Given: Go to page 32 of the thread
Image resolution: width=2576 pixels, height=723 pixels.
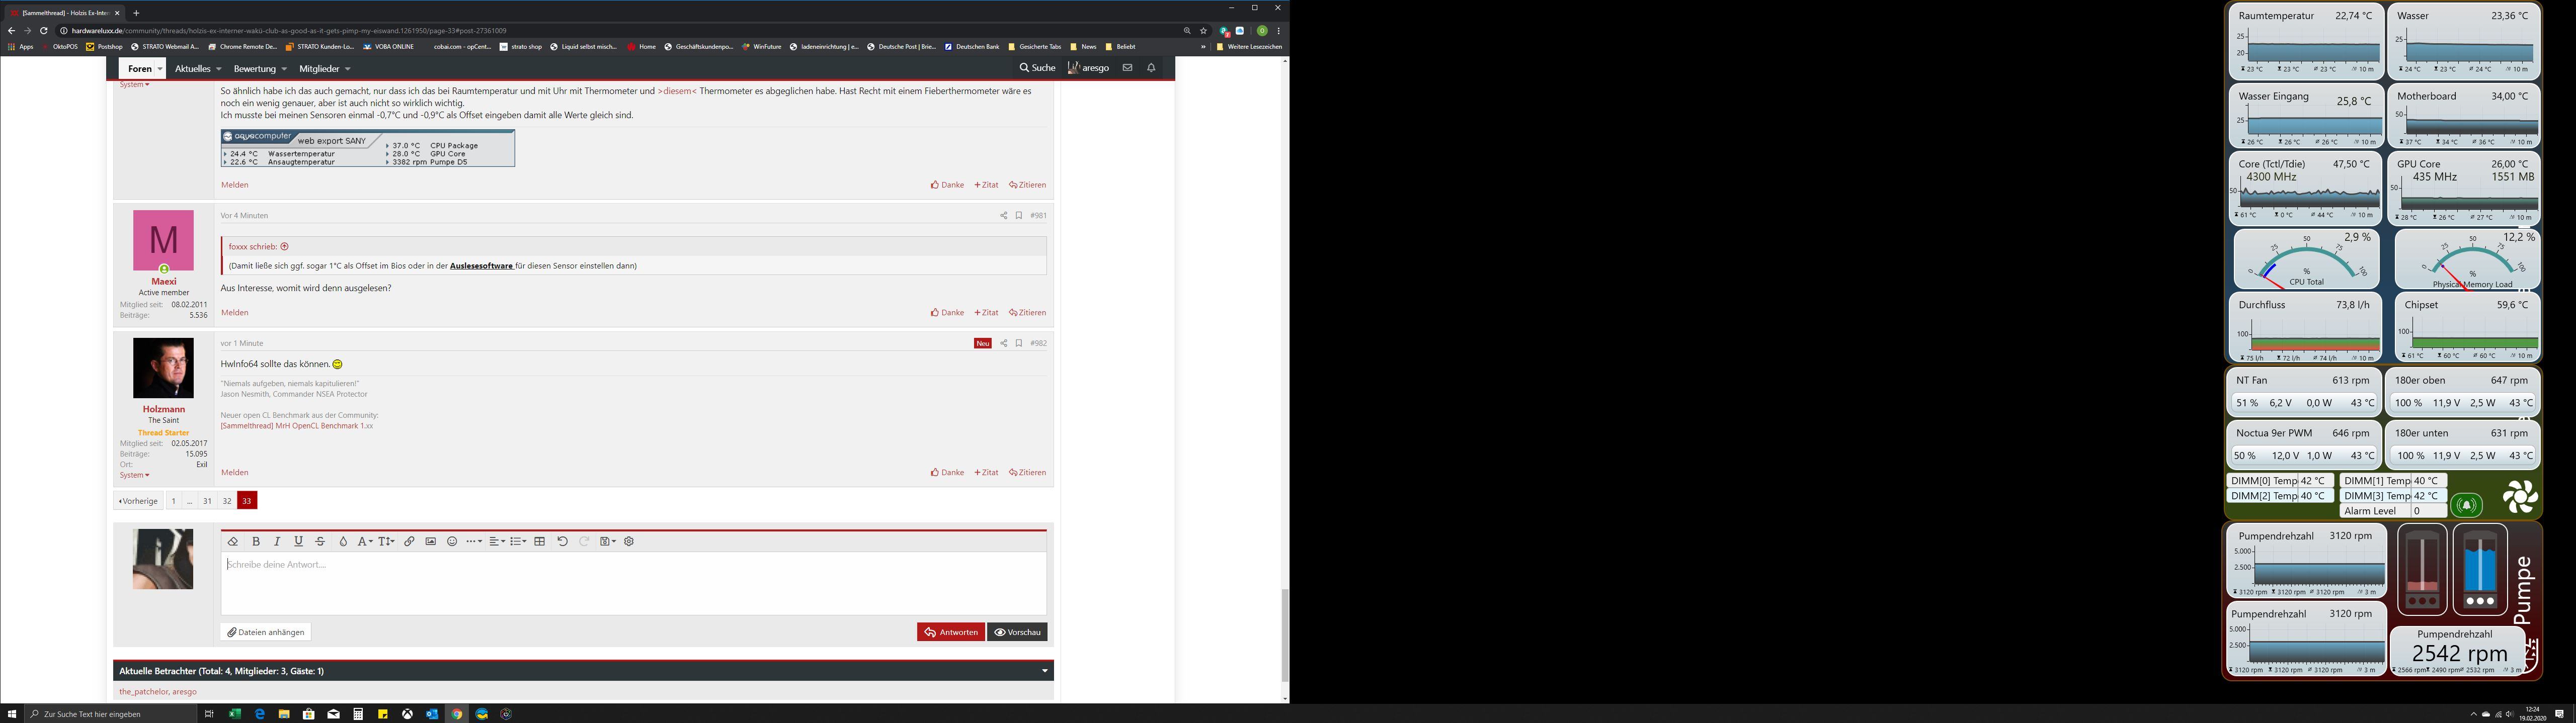Looking at the screenshot, I should coord(227,501).
